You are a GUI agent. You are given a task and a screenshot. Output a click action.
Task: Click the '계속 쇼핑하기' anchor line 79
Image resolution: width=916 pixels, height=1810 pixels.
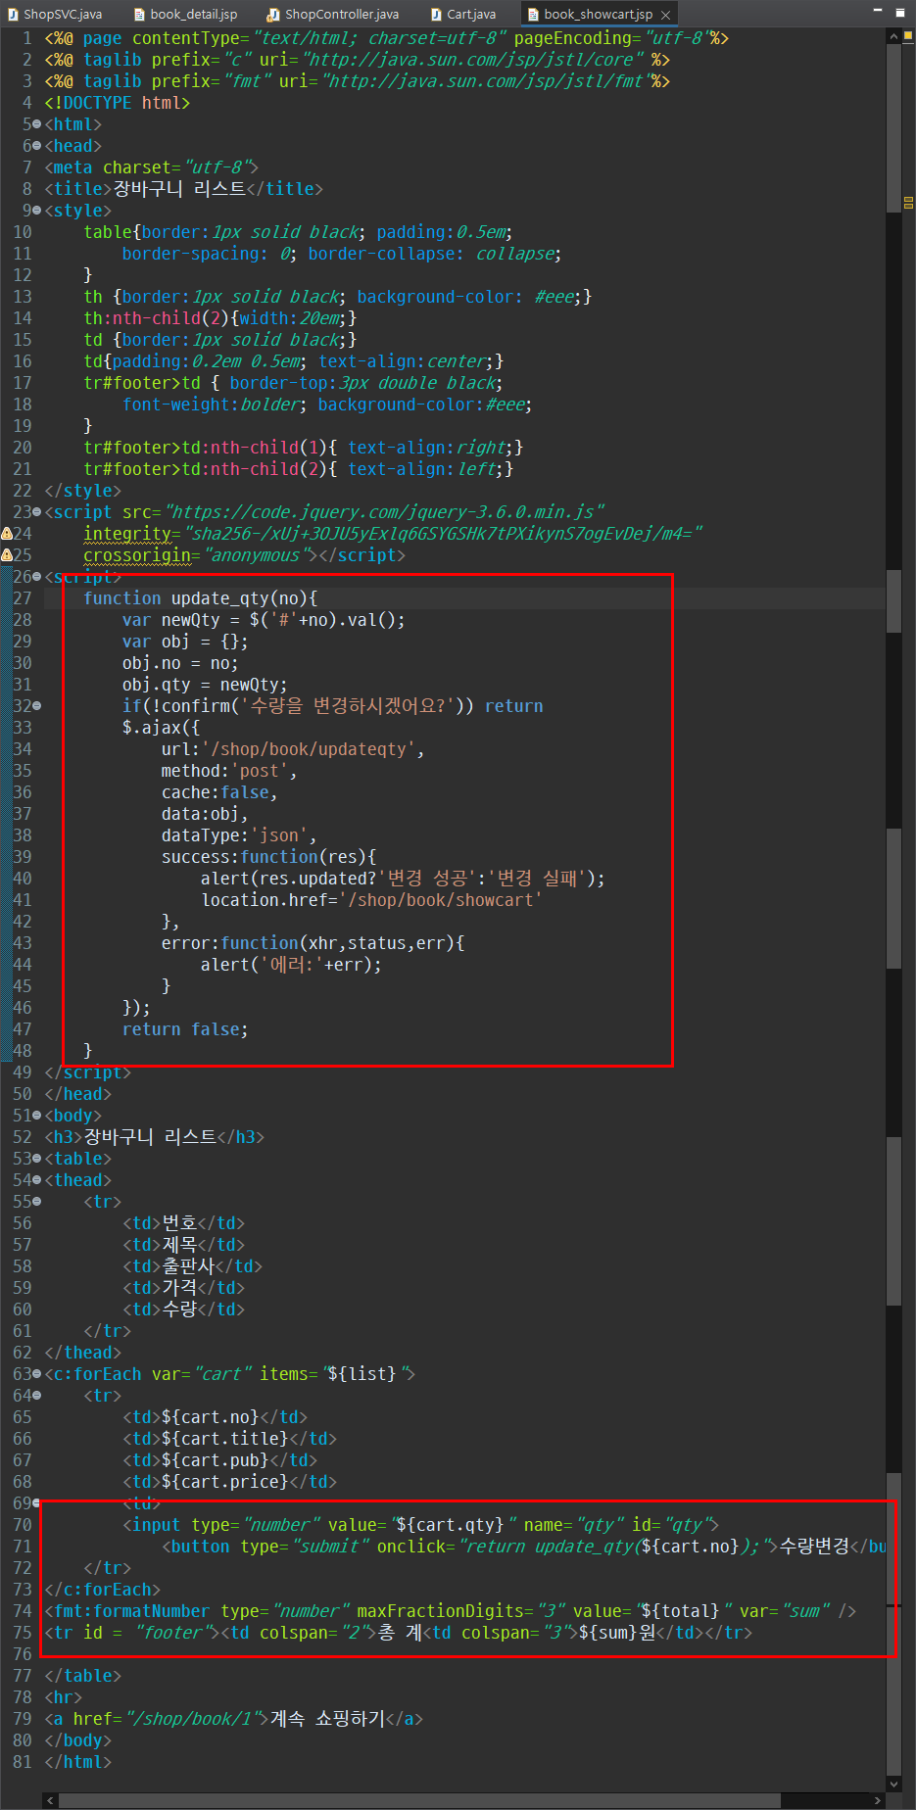pyautogui.click(x=233, y=1718)
